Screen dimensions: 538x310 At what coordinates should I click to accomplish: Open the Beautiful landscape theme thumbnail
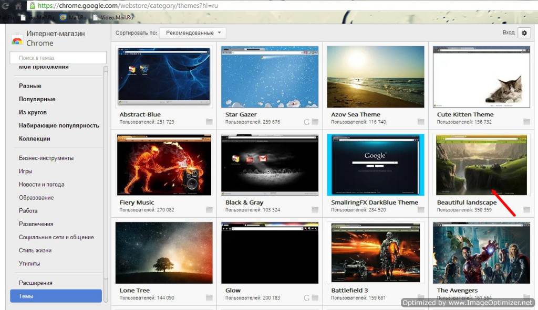click(x=481, y=165)
